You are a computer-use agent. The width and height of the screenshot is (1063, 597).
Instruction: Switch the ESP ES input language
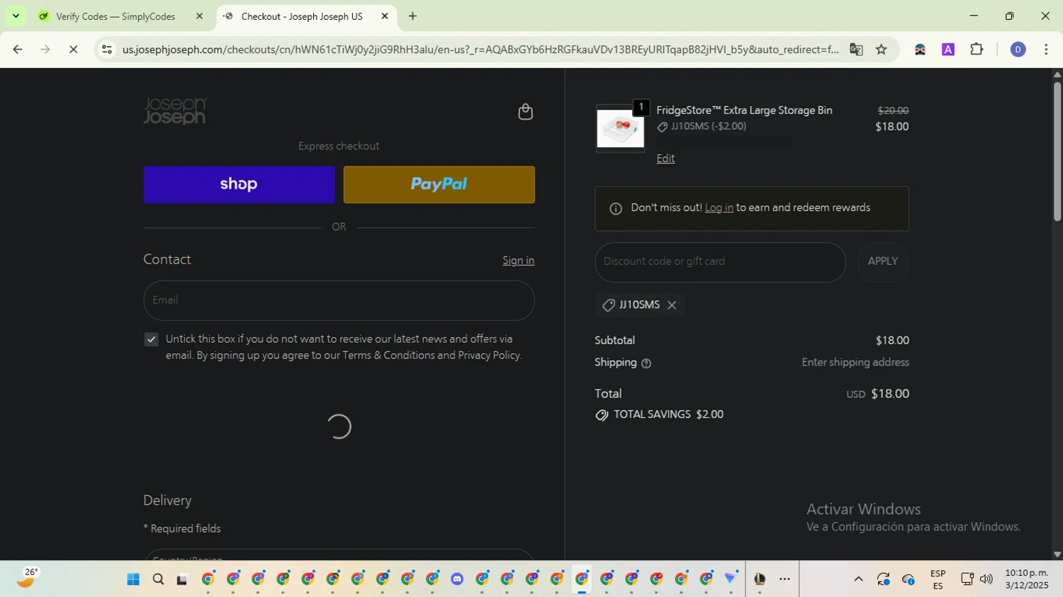pyautogui.click(x=938, y=579)
